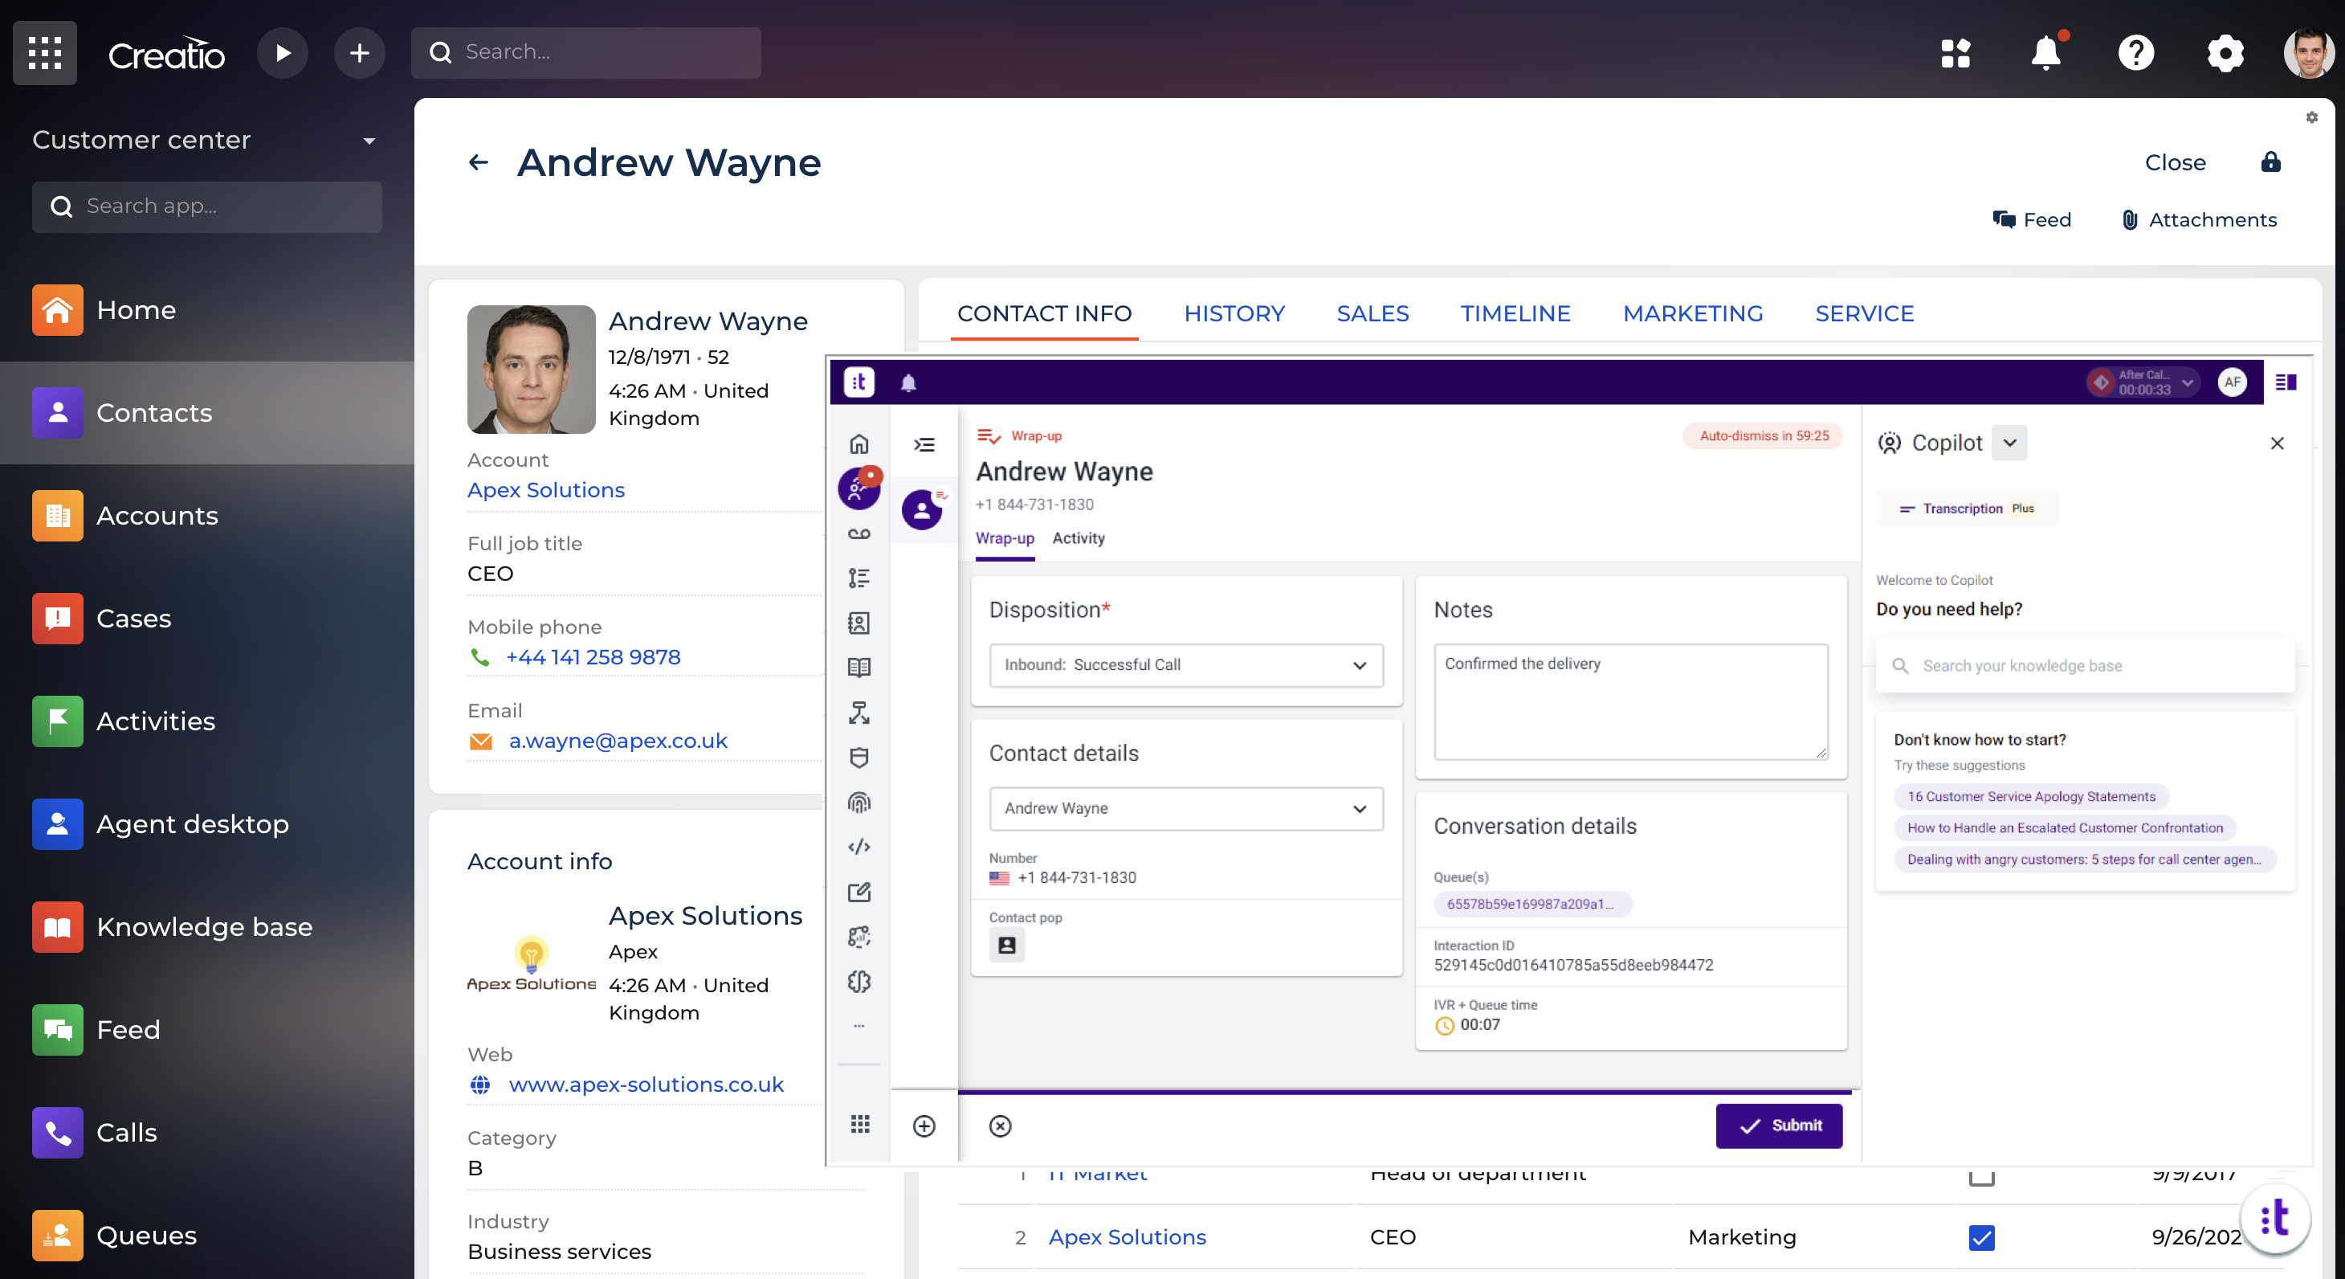2345x1279 pixels.
Task: Open Attachments
Action: point(2200,219)
